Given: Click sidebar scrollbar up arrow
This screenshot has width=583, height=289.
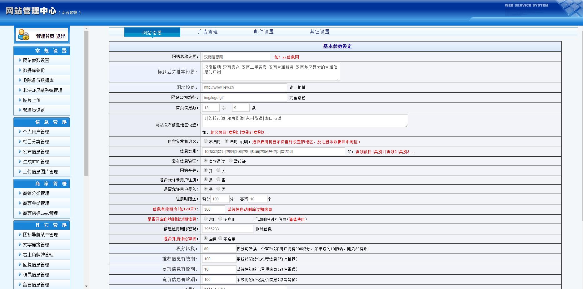Looking at the screenshot, I should point(86,29).
